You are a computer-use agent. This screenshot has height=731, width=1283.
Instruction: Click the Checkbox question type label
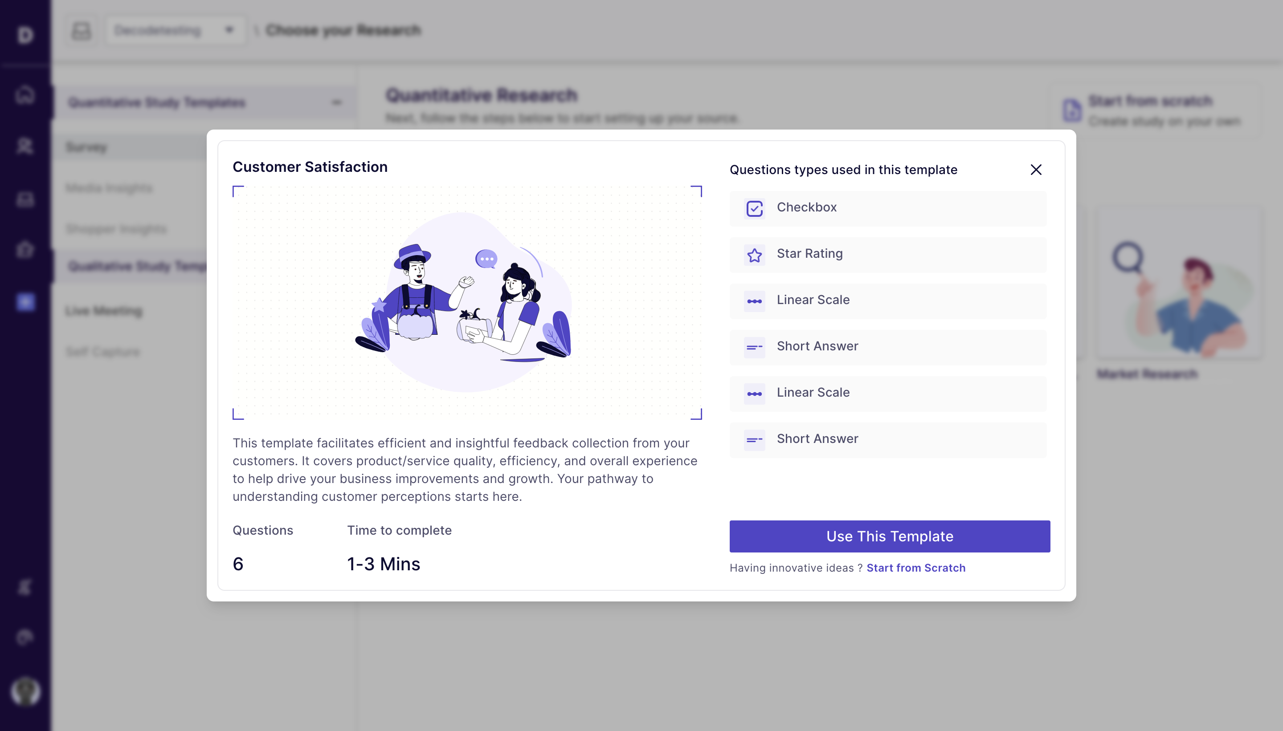point(807,207)
